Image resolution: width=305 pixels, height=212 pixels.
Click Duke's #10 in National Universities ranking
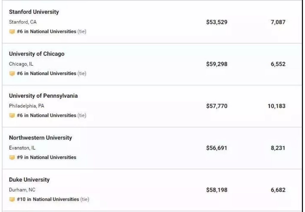coord(48,199)
